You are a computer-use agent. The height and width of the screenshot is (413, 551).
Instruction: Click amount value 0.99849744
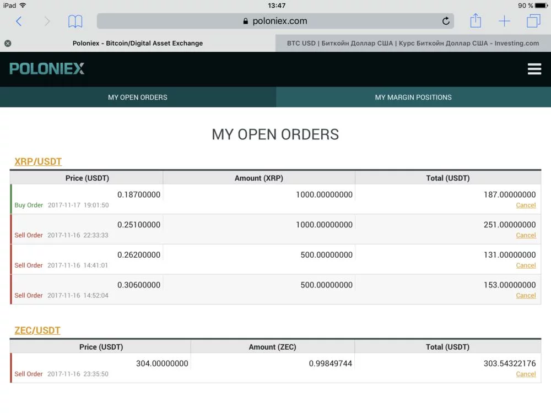pos(330,363)
